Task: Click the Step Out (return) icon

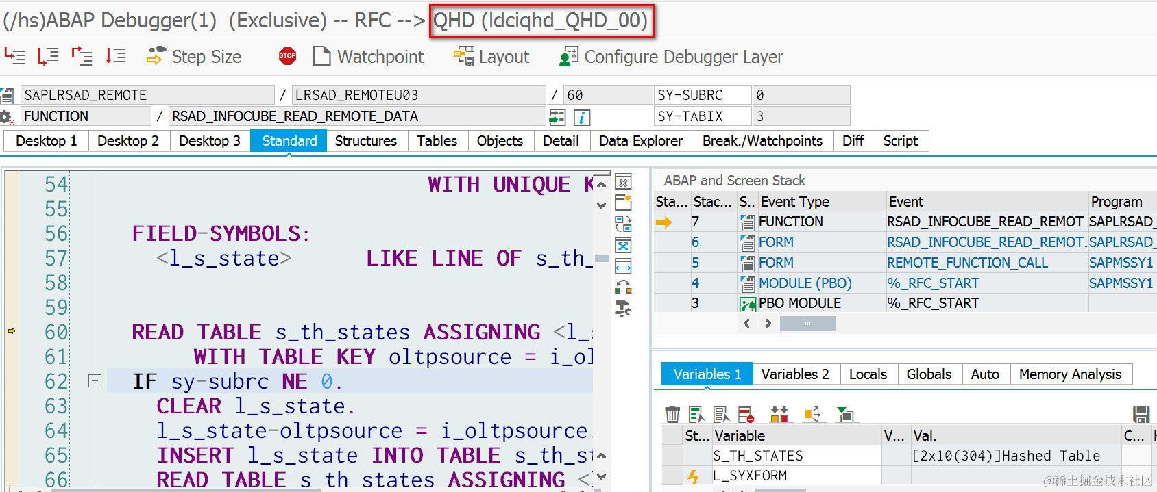Action: (82, 56)
